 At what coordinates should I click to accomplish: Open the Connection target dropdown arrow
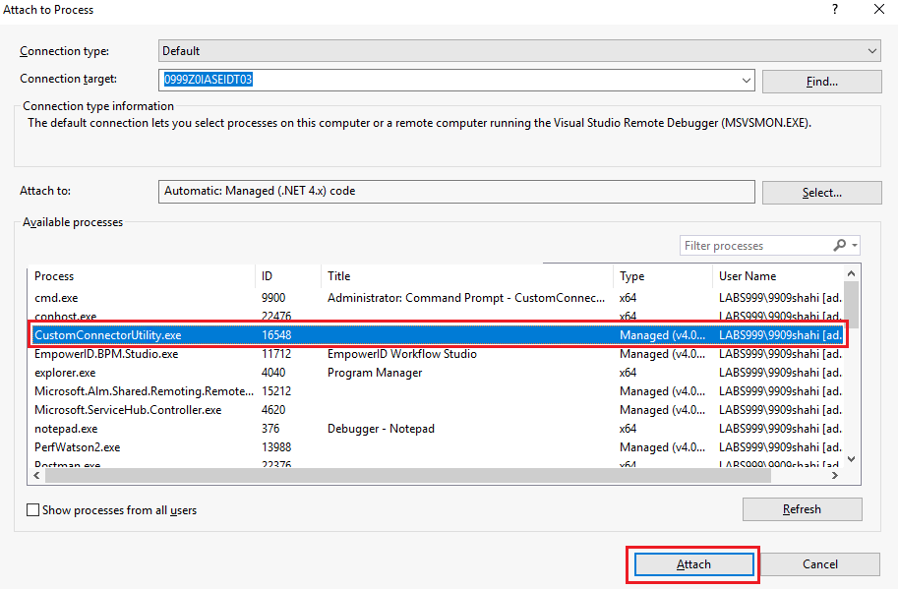pos(747,80)
